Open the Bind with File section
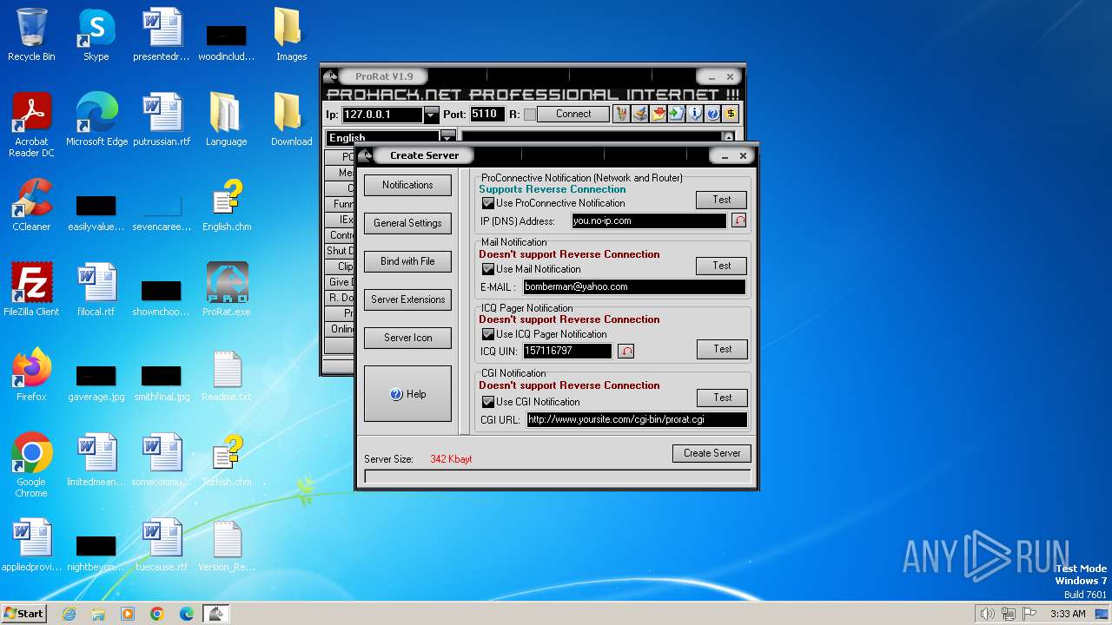This screenshot has width=1112, height=625. [407, 261]
